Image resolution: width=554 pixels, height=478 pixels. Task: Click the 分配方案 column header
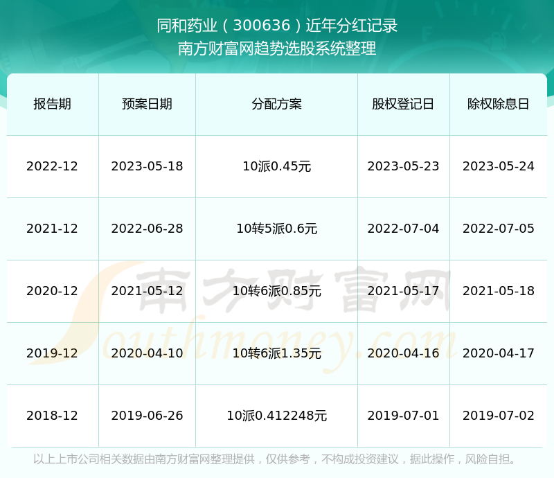click(276, 104)
